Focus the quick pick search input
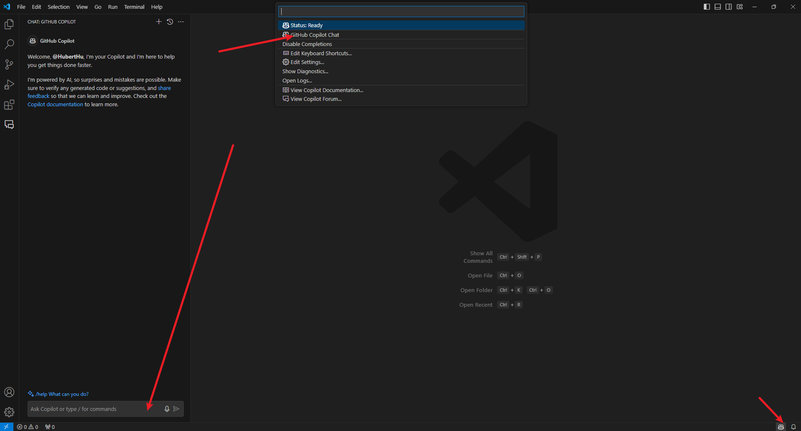801x431 pixels. [401, 11]
